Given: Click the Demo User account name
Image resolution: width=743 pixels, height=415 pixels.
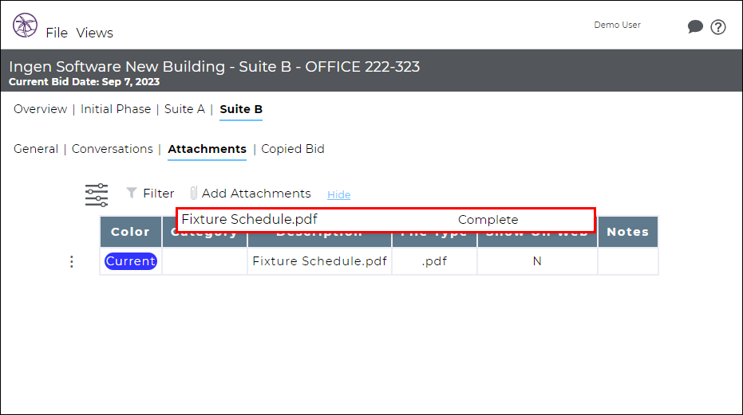Looking at the screenshot, I should tap(618, 25).
